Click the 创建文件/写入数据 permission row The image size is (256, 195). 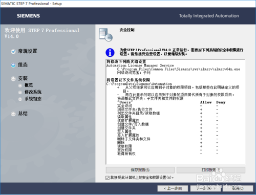(133, 124)
